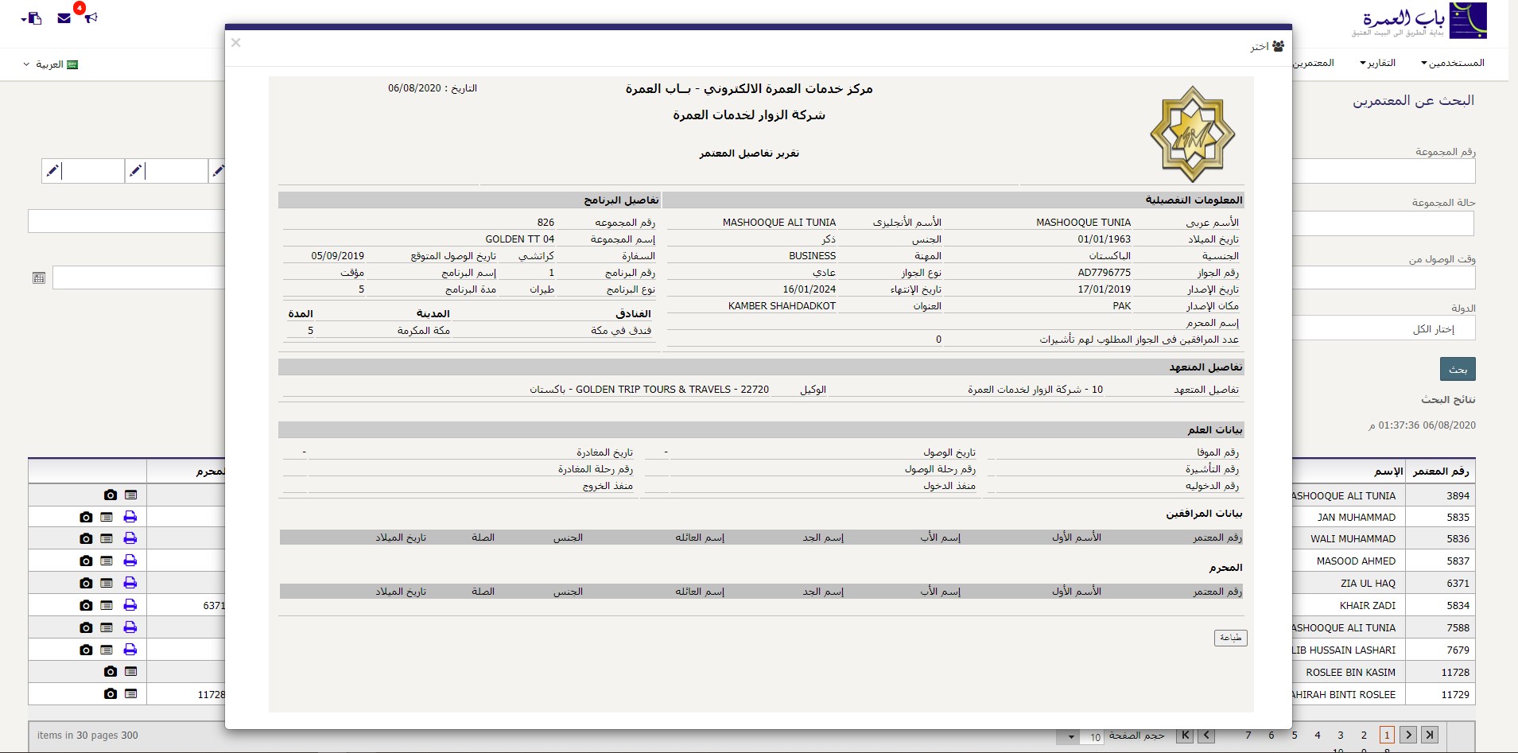Viewport: 1518px width, 753px height.
Task: Click profession value BUSINESS
Action: (x=812, y=256)
